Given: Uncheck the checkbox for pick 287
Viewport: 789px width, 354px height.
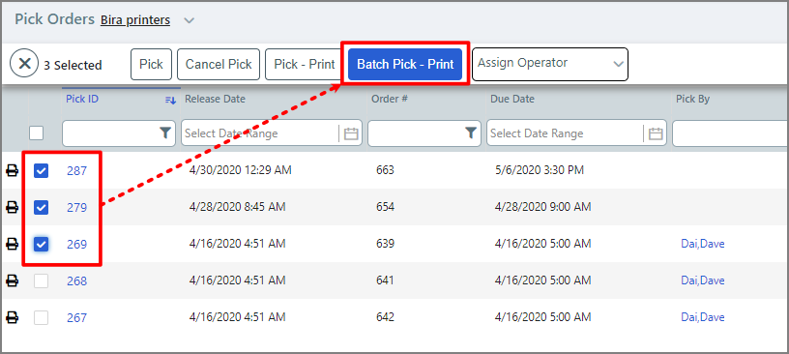Looking at the screenshot, I should 42,170.
